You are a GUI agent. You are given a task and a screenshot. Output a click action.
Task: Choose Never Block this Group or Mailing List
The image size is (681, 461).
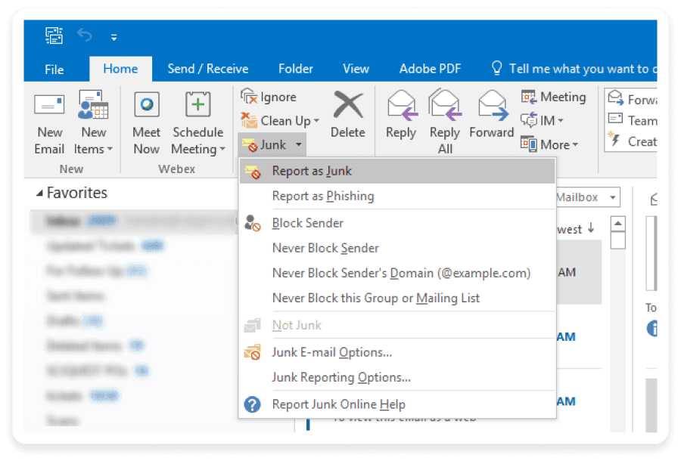pyautogui.click(x=397, y=299)
